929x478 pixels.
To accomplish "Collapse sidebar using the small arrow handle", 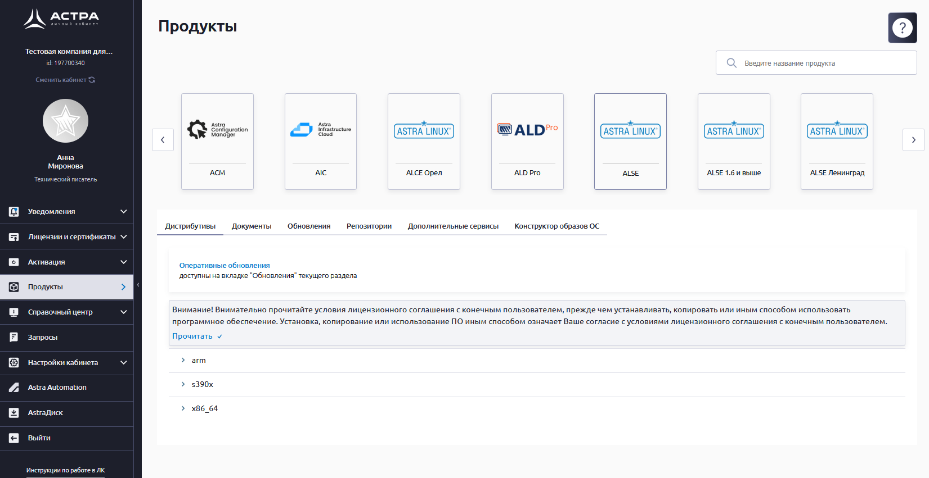I will (x=138, y=285).
